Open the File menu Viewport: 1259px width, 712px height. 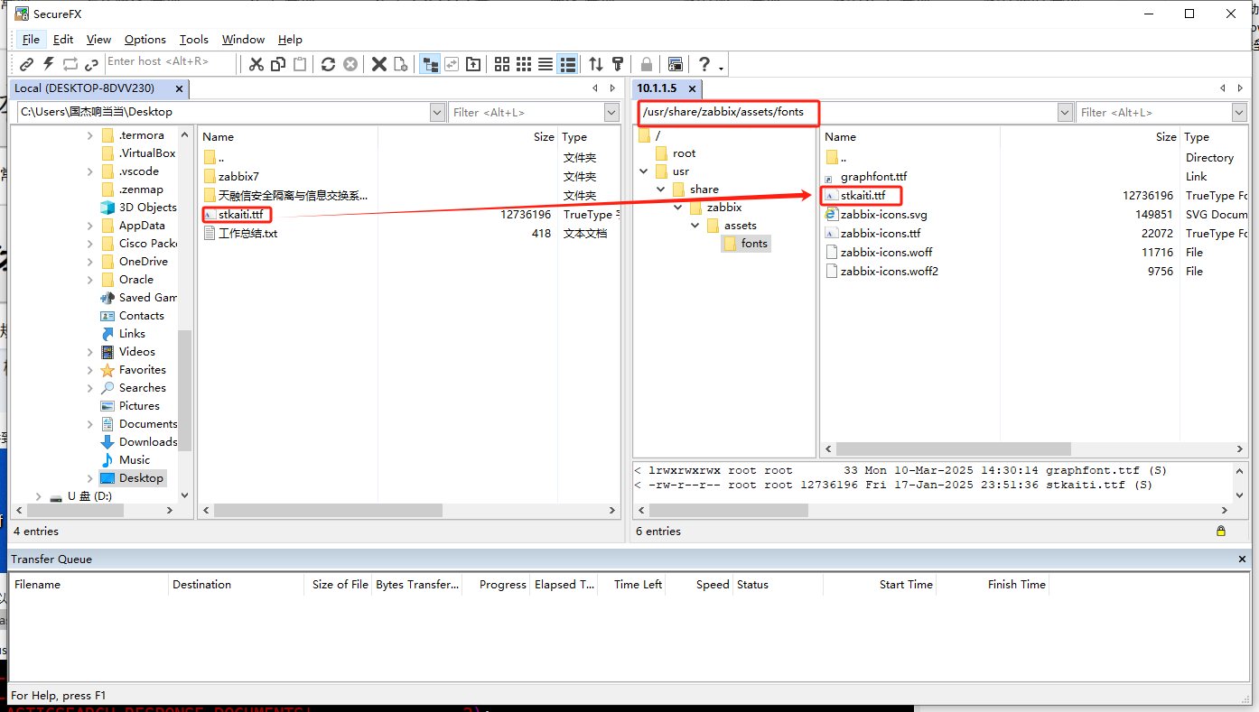[x=31, y=40]
